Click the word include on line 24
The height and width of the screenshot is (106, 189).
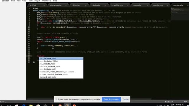pyautogui.click(x=41, y=56)
